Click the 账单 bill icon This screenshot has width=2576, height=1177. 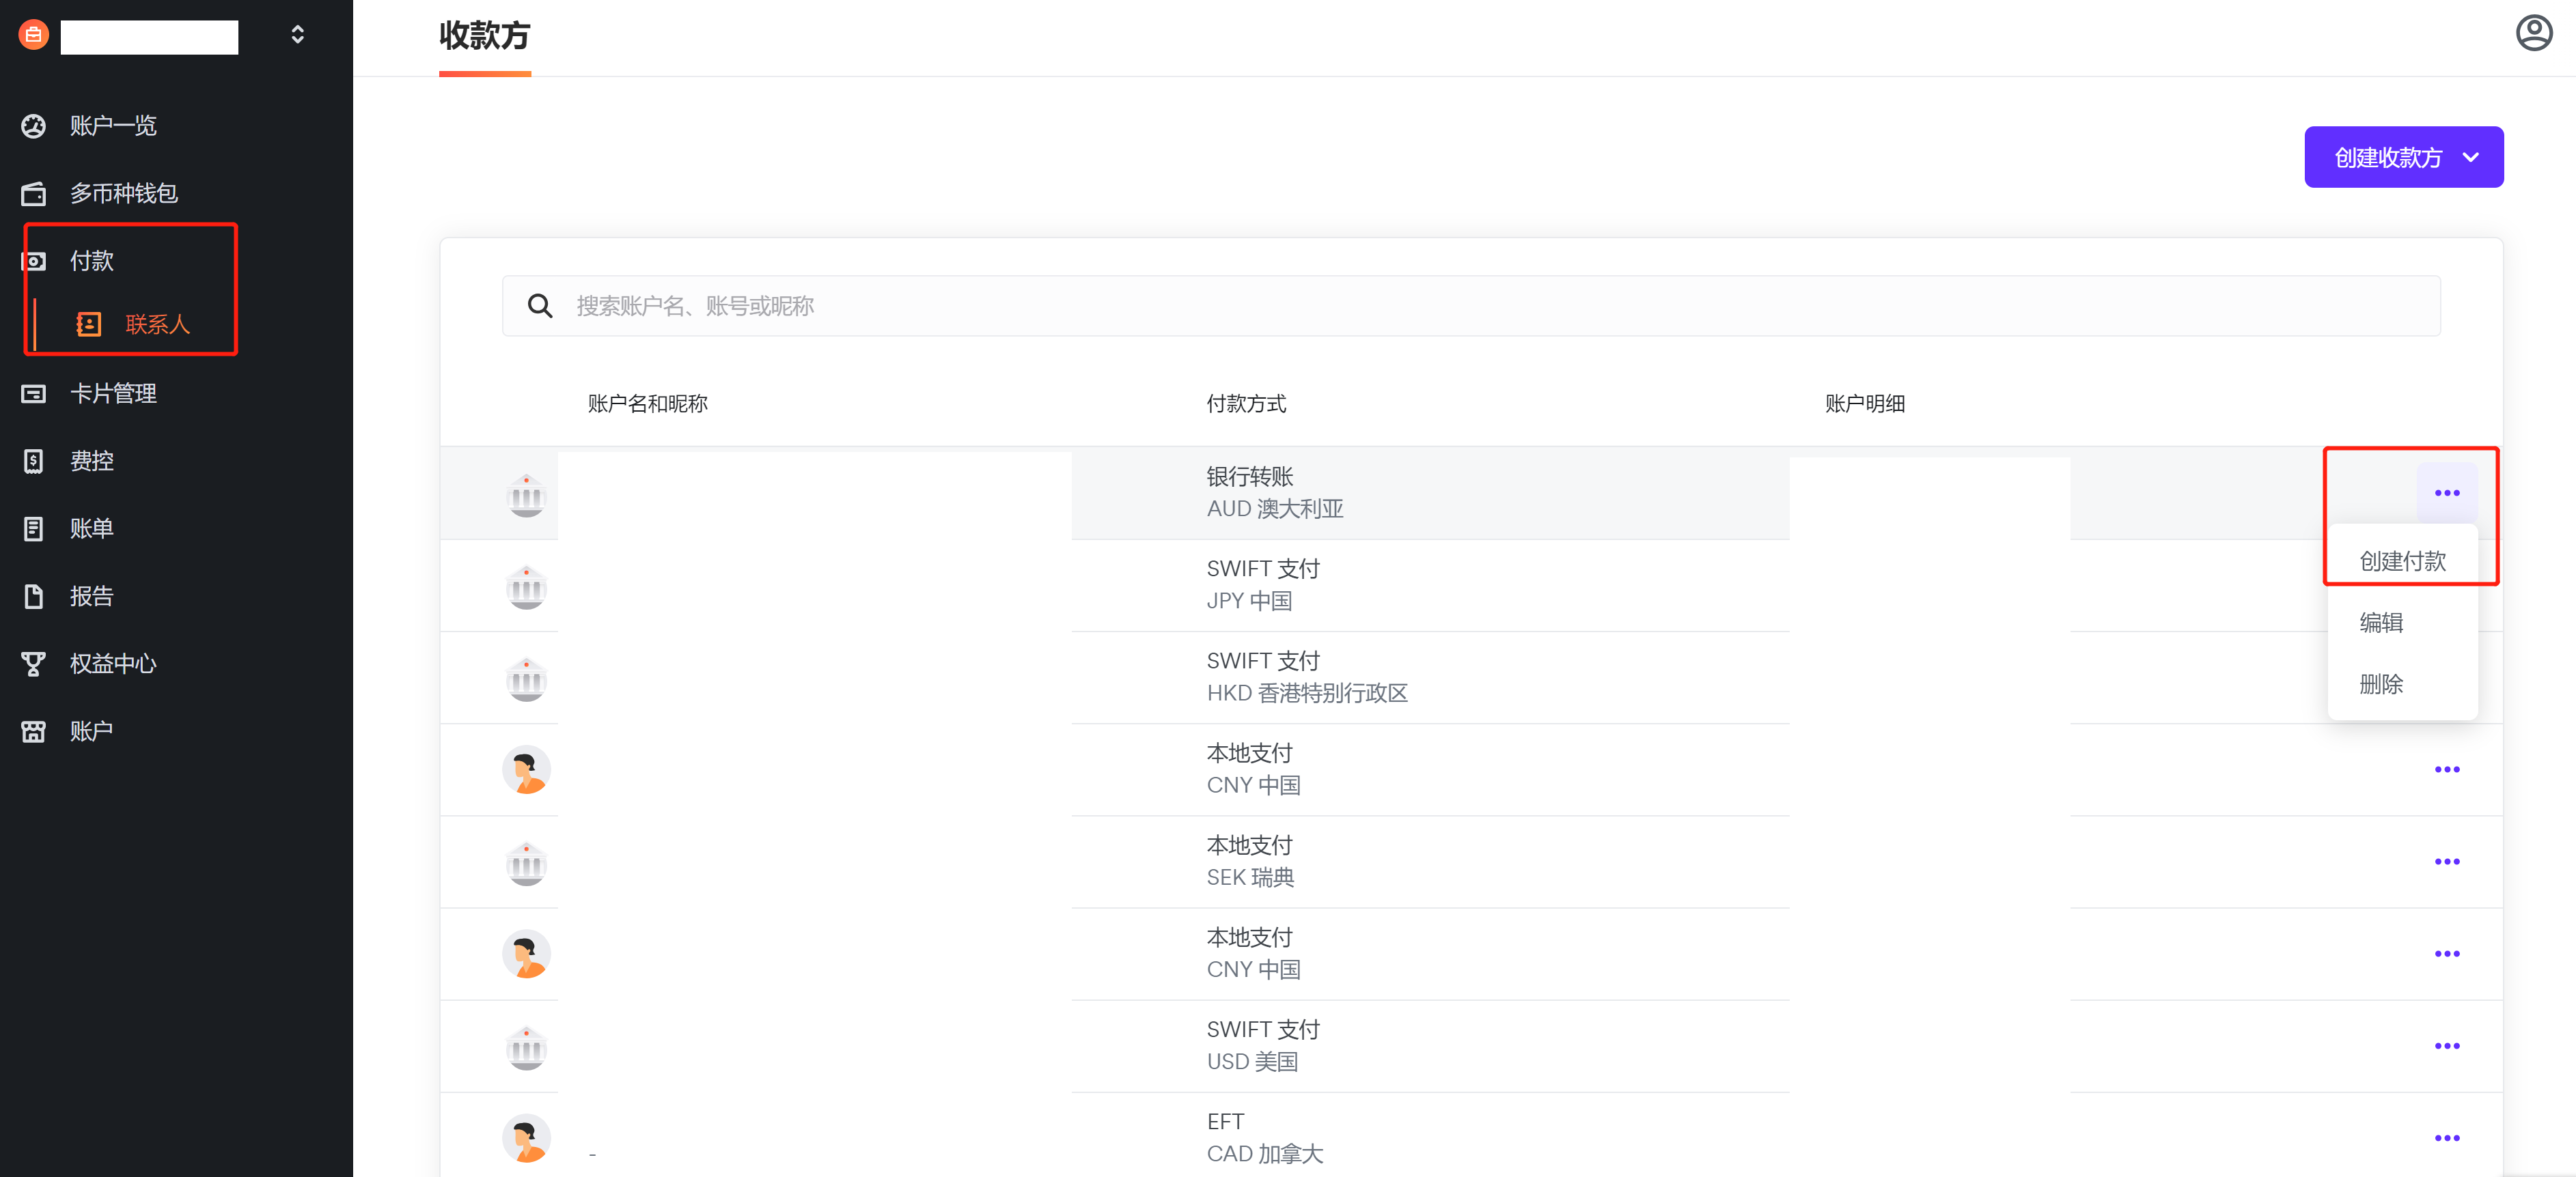[33, 528]
